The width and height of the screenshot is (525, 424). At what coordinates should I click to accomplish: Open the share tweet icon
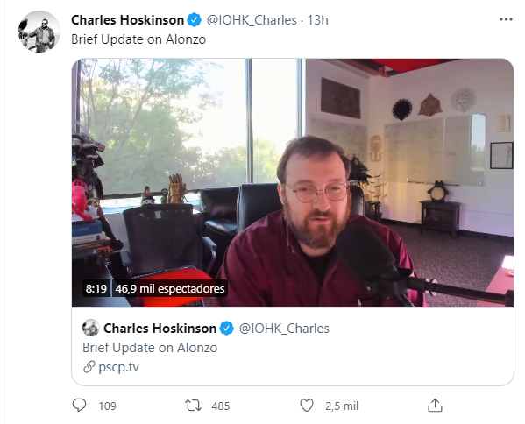[x=435, y=406]
